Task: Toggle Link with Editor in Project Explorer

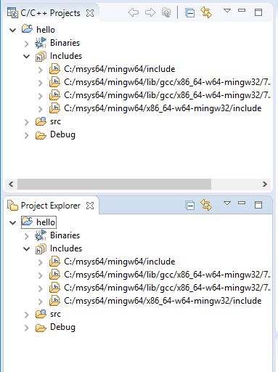Action: 206,205
